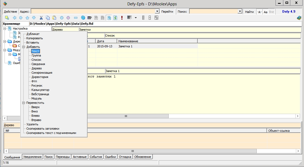
Task: Select Вебстраница under Добавить
Action: pos(40,94)
